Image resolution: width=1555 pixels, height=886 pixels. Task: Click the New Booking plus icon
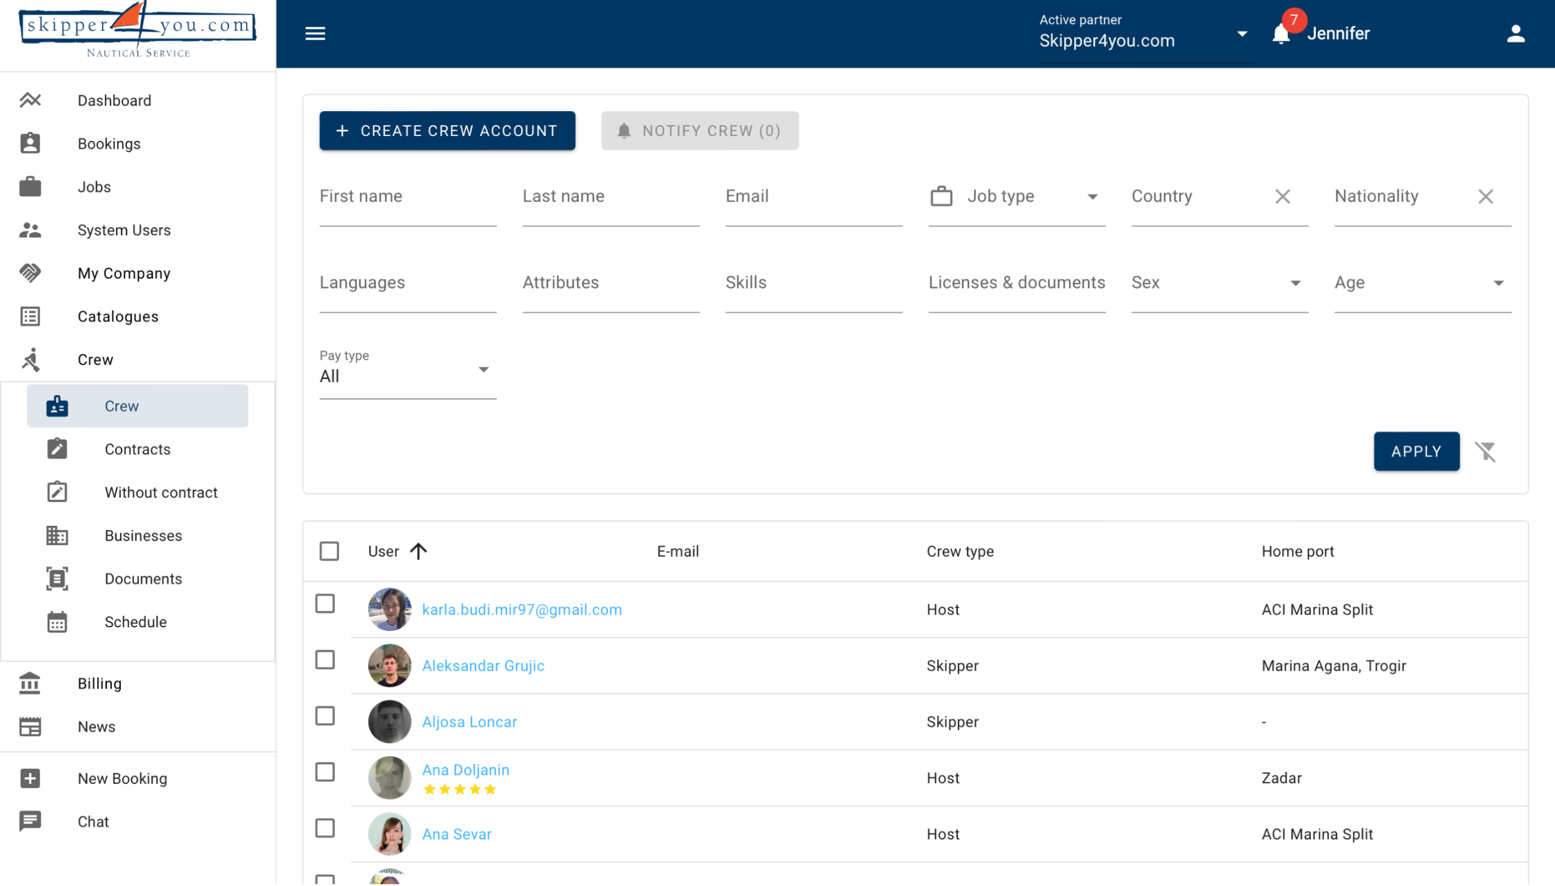pos(30,779)
